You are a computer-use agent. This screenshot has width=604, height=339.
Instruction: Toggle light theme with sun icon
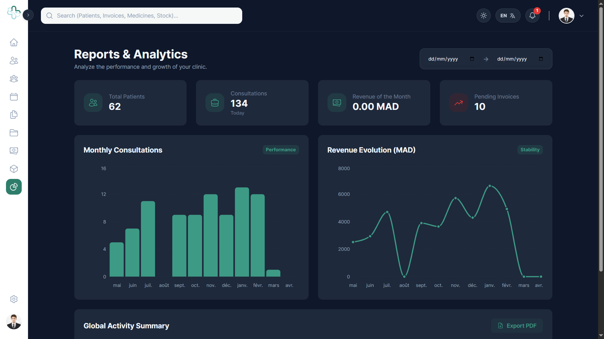point(484,16)
